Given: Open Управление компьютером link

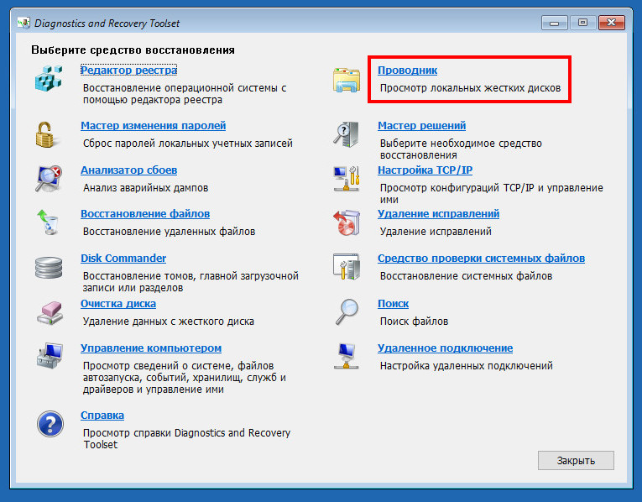Looking at the screenshot, I should [x=151, y=348].
